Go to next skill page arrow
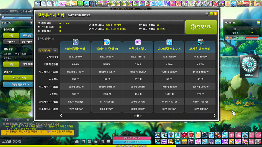 tap(215, 116)
